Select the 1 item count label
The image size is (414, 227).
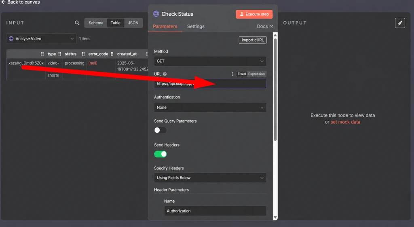[84, 38]
